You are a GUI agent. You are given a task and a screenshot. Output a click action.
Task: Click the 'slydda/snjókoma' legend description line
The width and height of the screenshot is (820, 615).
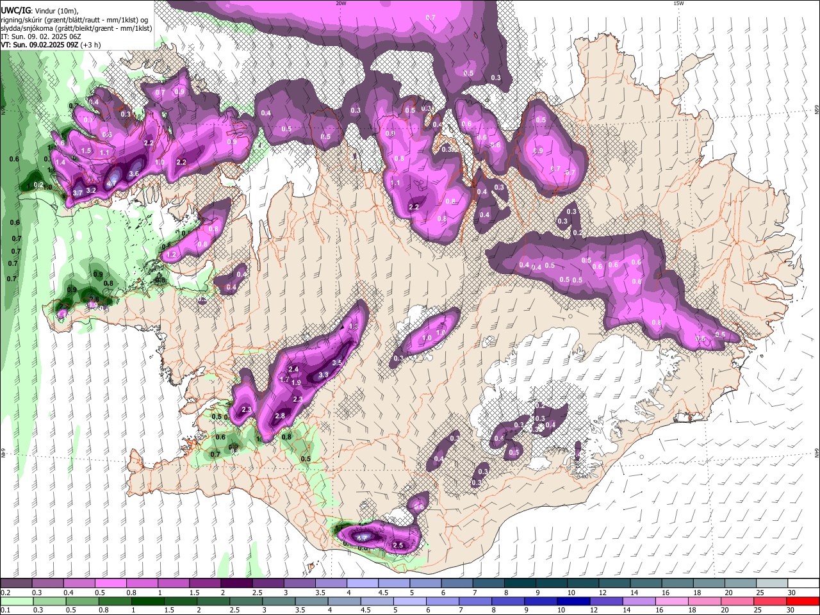pos(76,28)
